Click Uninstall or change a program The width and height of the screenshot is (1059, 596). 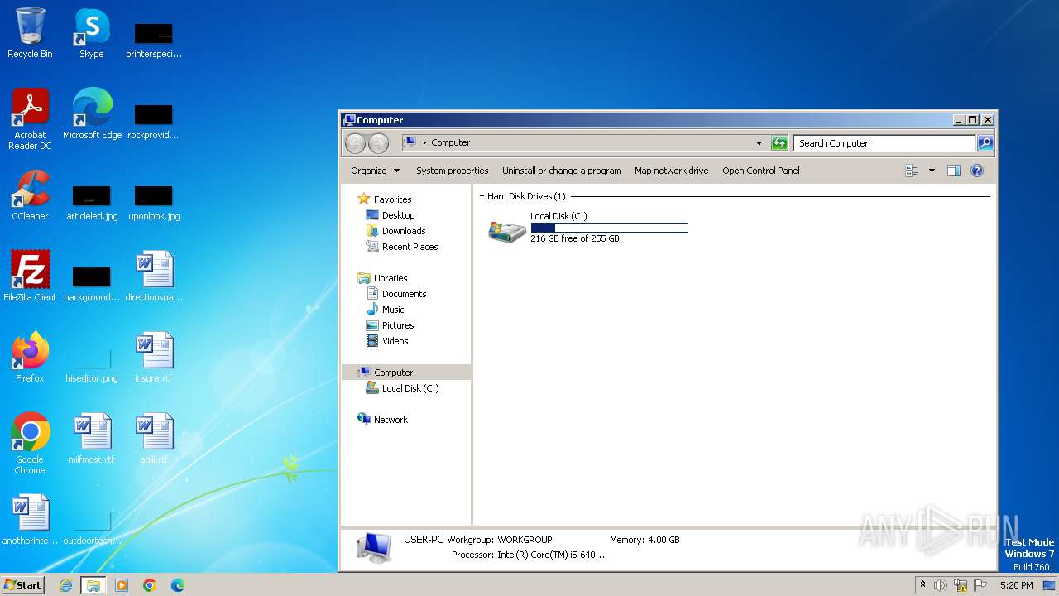561,171
